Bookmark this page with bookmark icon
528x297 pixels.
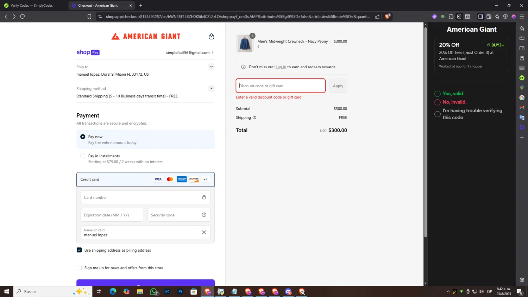89,17
